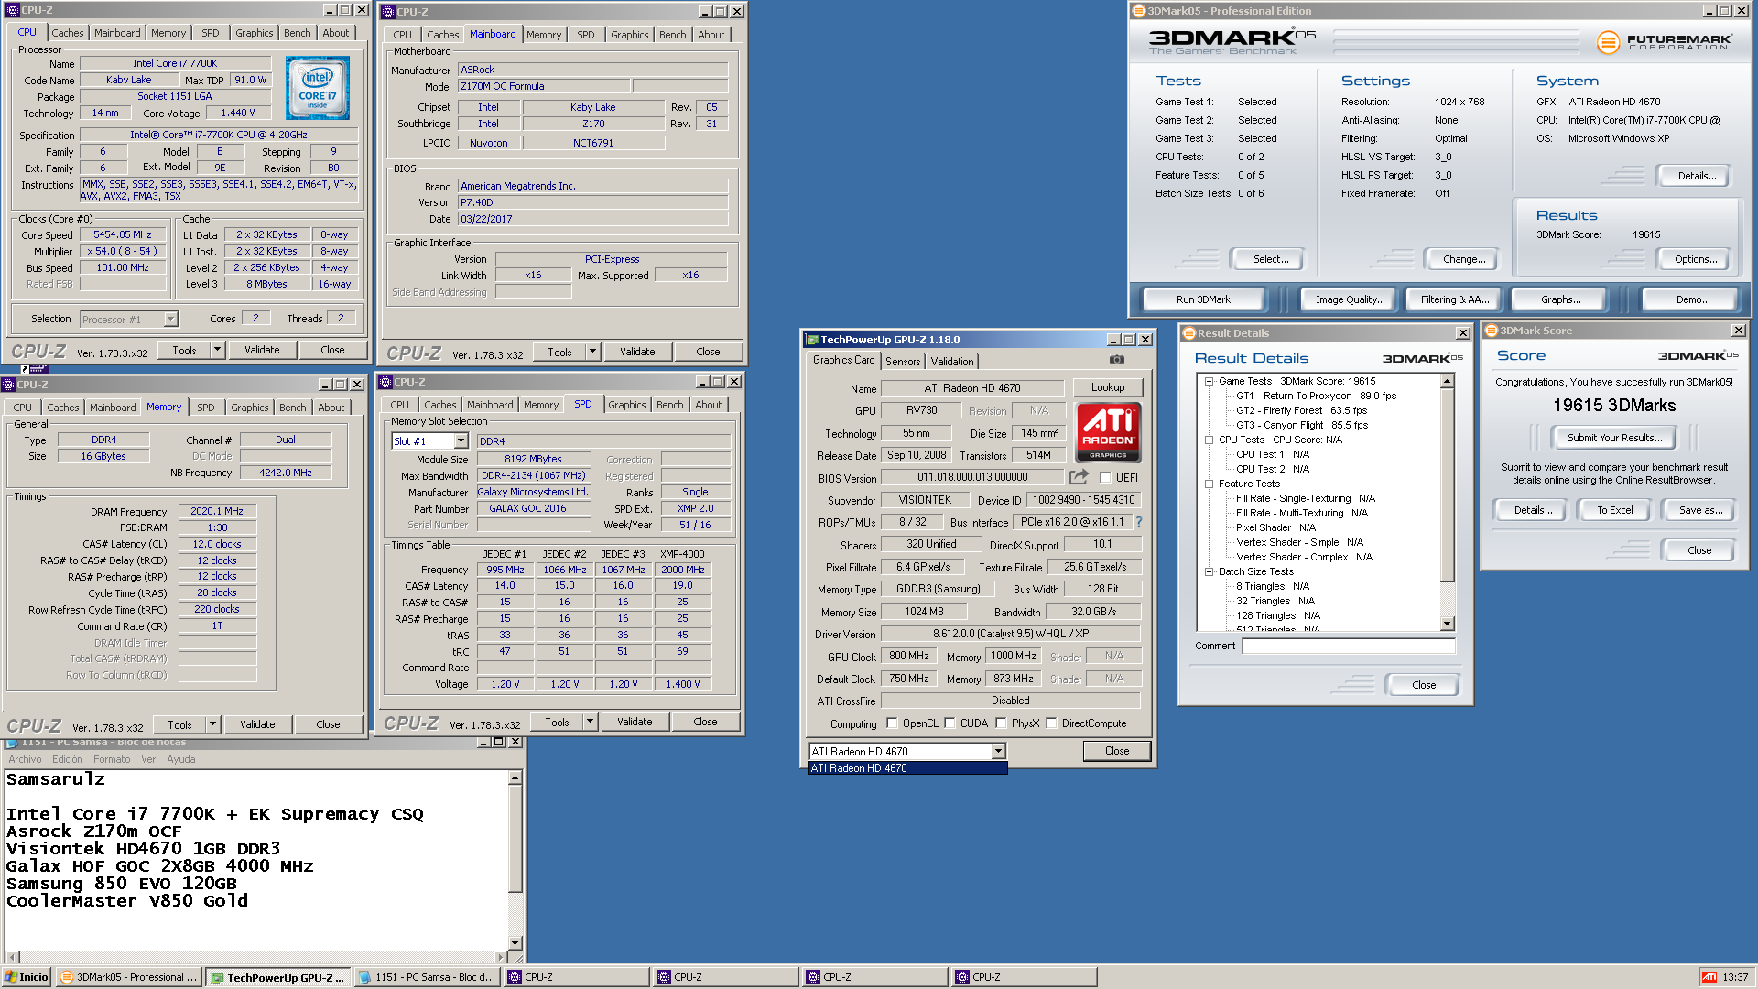
Task: Click the Result Details title bar icon
Action: point(1188,333)
